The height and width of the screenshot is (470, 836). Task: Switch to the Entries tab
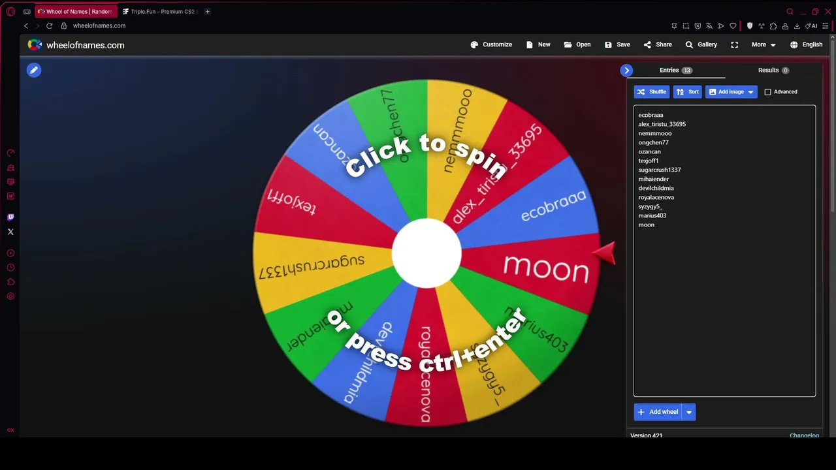tap(676, 70)
